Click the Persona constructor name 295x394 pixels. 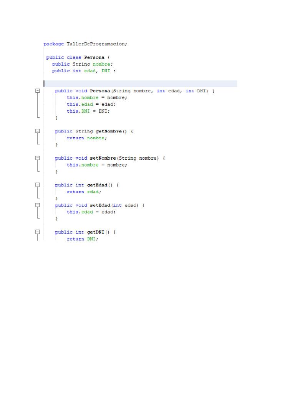(x=100, y=91)
